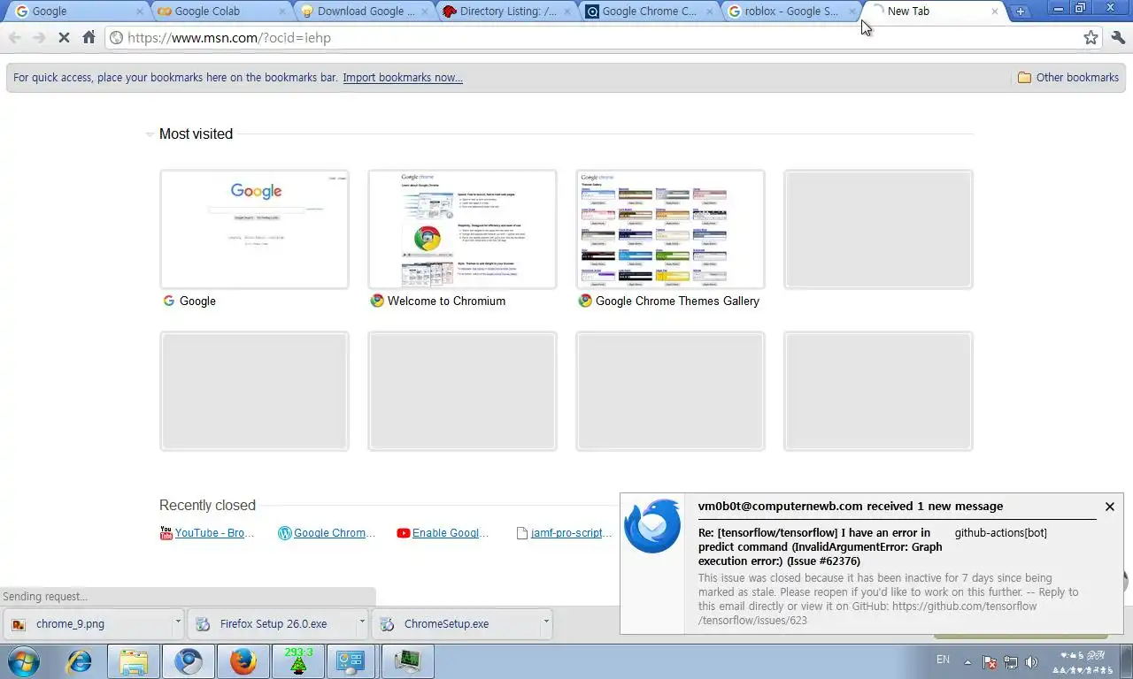Expand chrome_9.png download options arrow
The image size is (1133, 679).
[178, 623]
